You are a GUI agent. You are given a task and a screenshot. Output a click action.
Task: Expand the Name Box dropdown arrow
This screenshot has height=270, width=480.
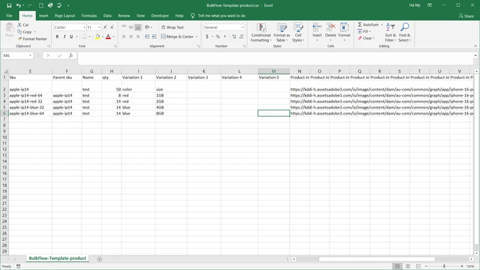click(x=30, y=55)
